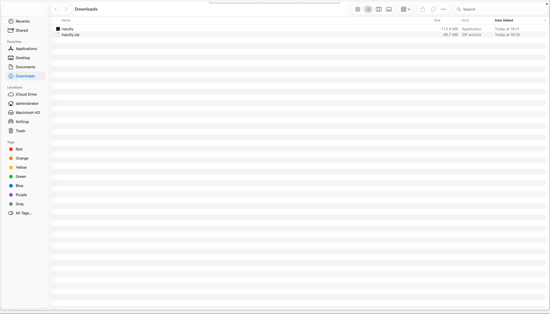Image resolution: width=550 pixels, height=314 pixels.
Task: Switch to list view in toolbar
Action: tap(368, 9)
